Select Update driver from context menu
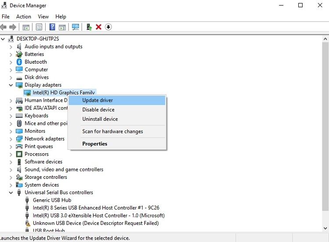This screenshot has width=329, height=242. 98,101
